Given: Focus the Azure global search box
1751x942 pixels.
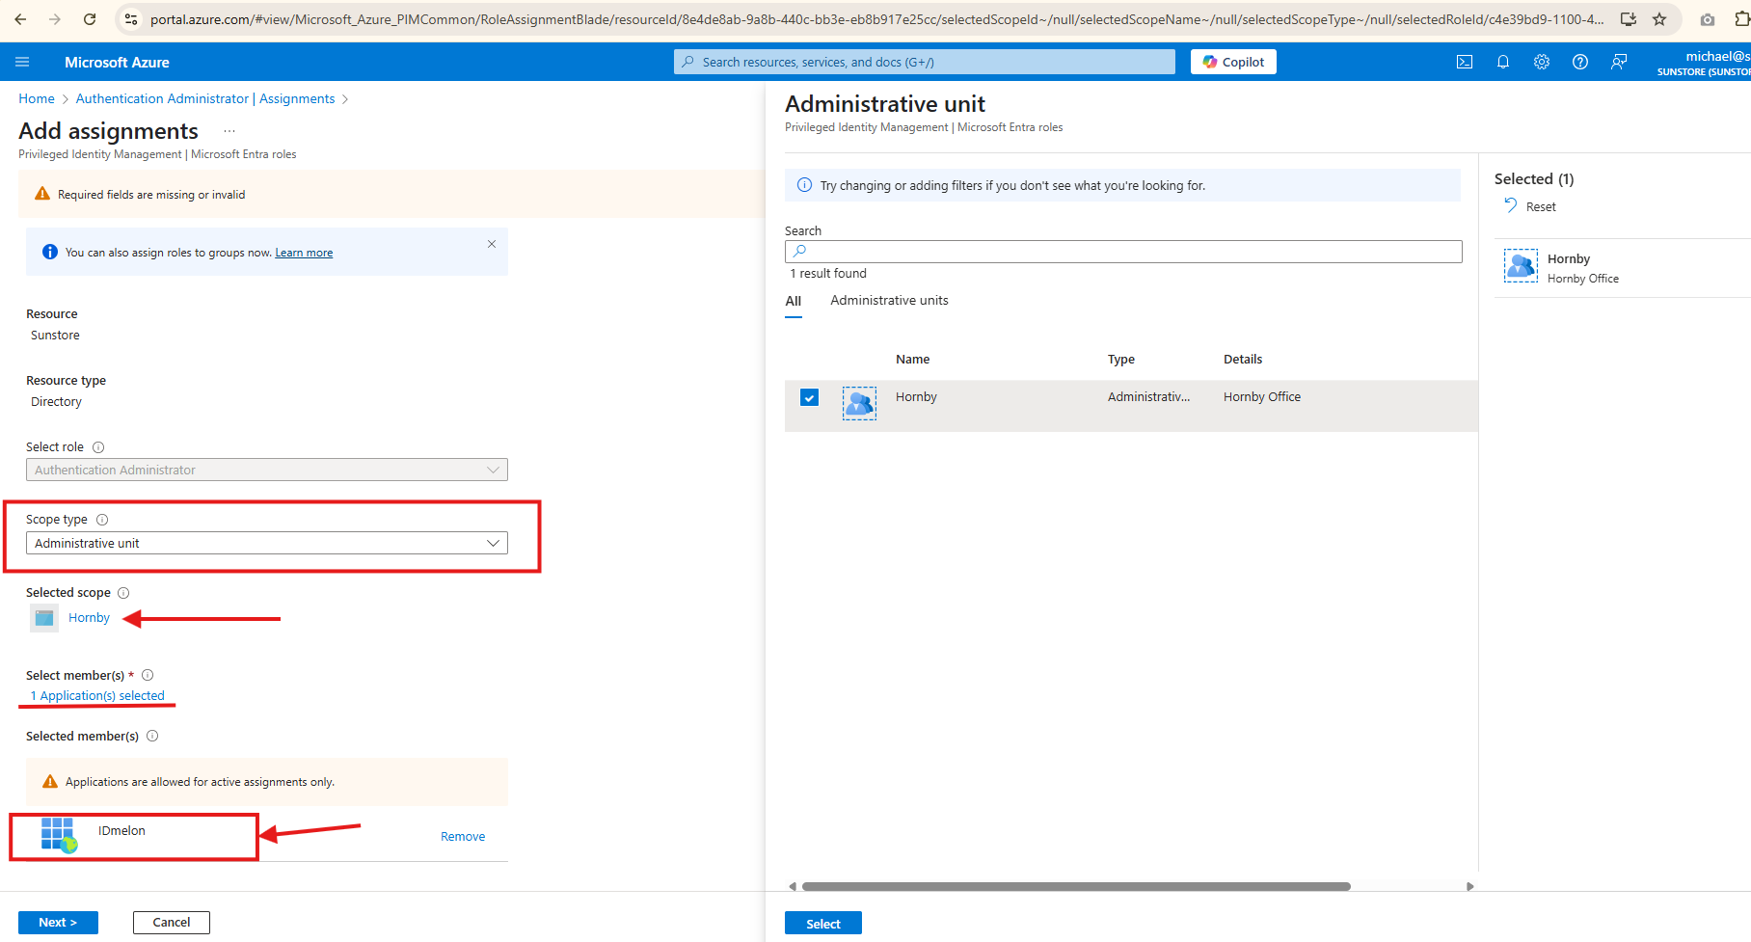Looking at the screenshot, I should pos(925,62).
